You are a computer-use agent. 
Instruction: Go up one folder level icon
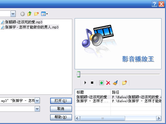click(x=30, y=14)
